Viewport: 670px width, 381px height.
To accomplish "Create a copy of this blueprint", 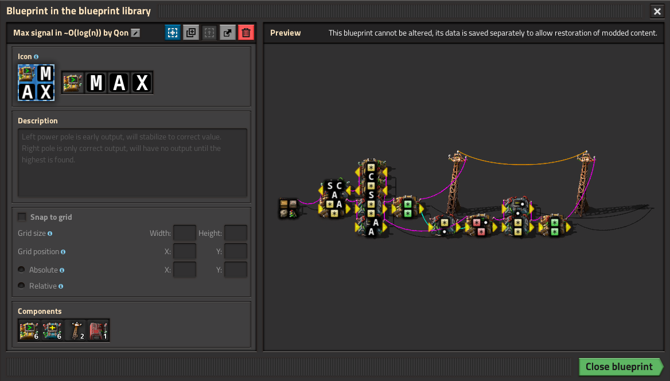I will point(191,33).
